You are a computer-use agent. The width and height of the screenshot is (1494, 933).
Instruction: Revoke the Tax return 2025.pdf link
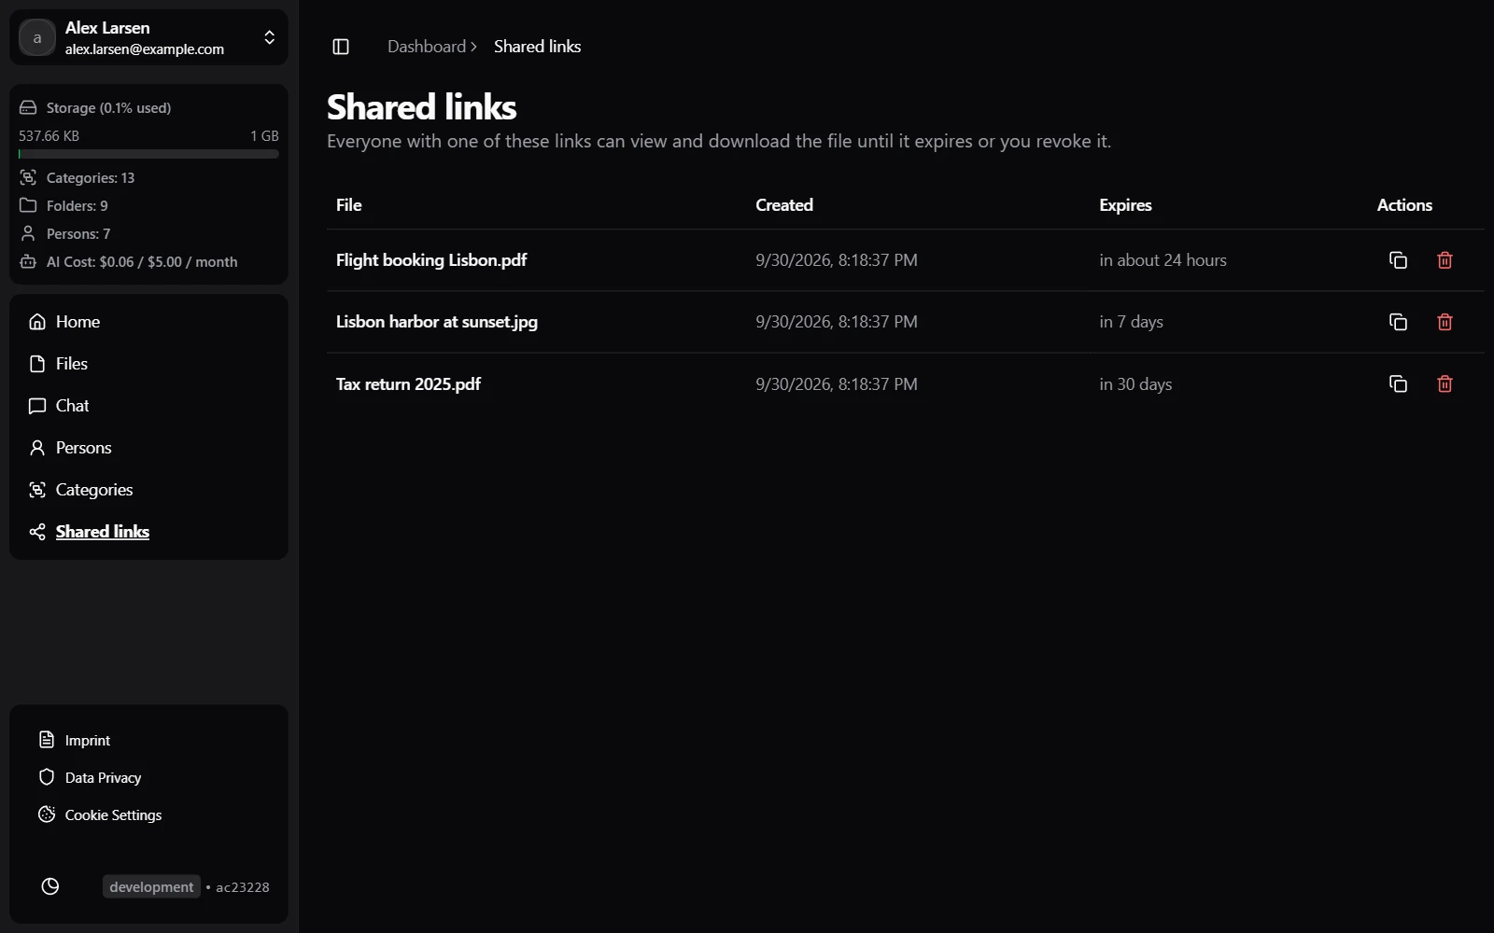coord(1445,383)
